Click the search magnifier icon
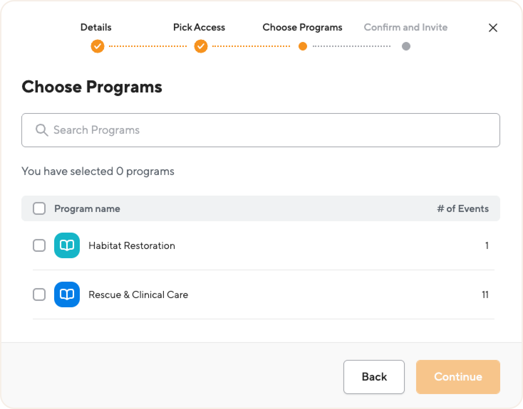 (x=42, y=130)
